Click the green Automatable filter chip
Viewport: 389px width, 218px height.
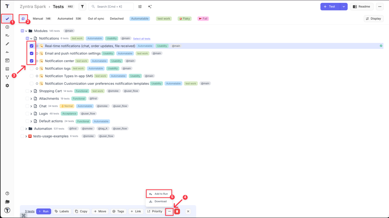pyautogui.click(x=139, y=18)
